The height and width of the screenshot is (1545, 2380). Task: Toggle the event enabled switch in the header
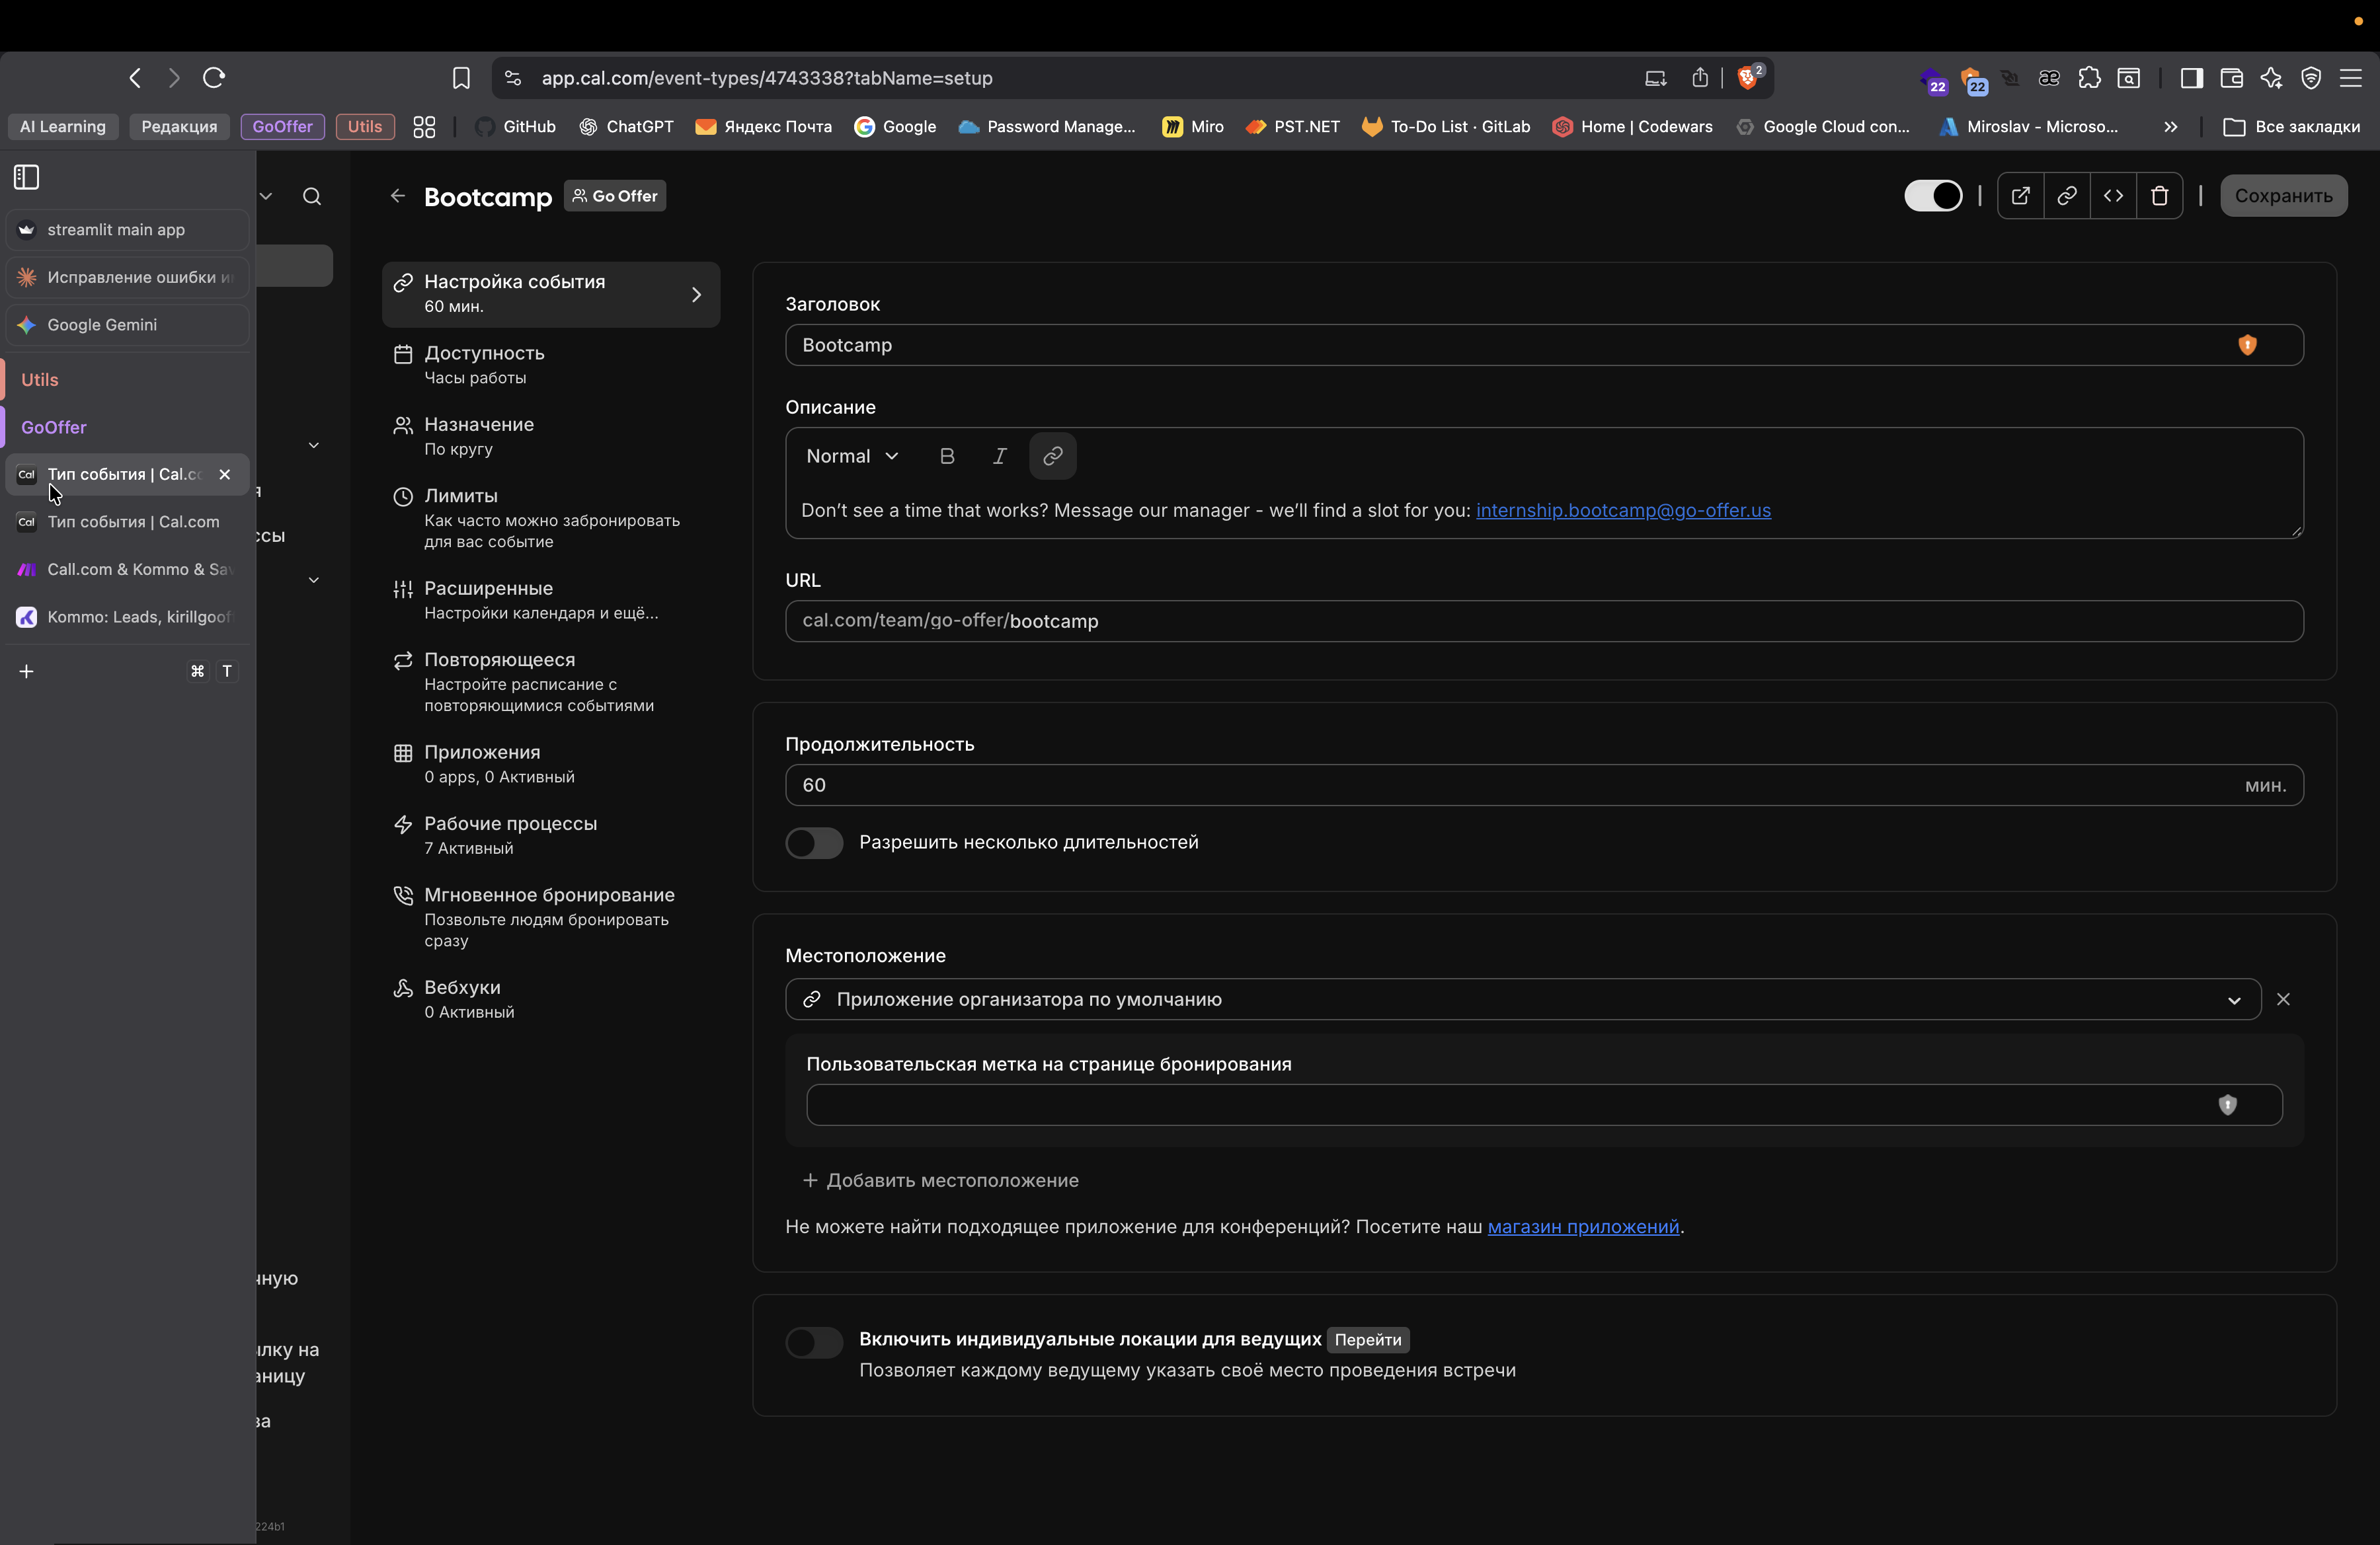point(1932,196)
